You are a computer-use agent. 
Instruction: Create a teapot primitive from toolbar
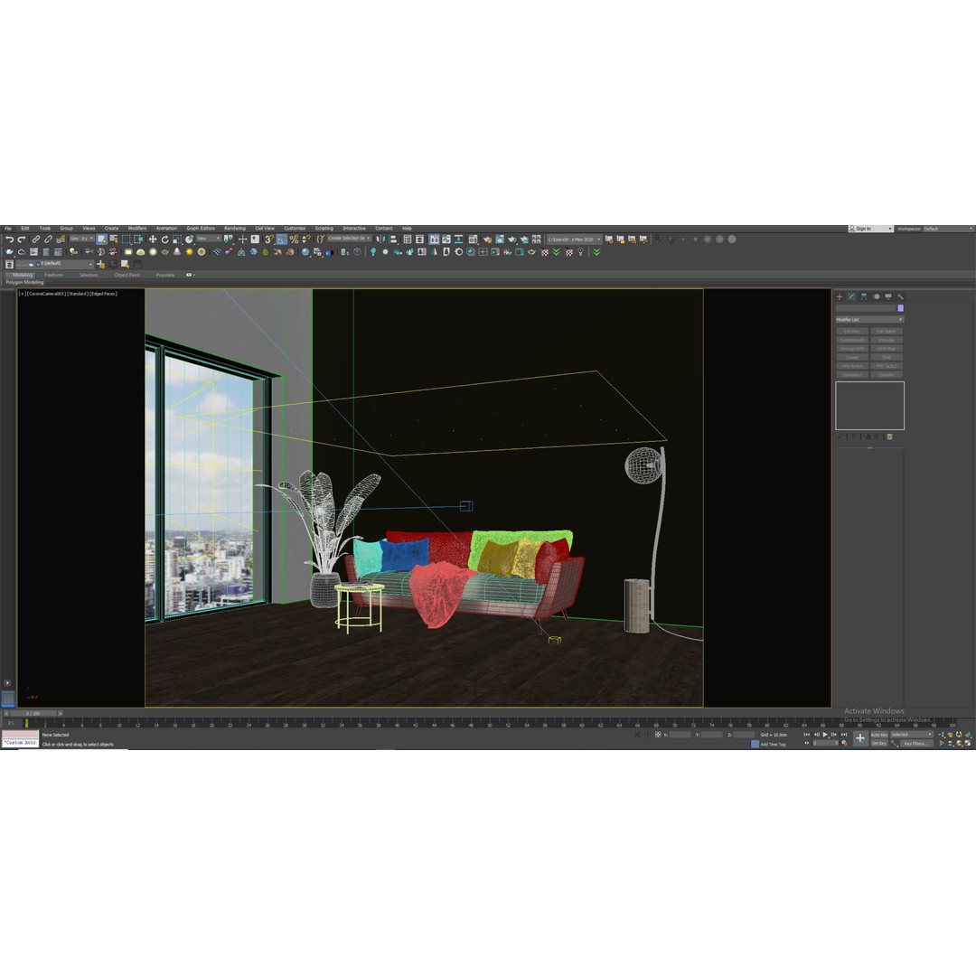point(164,252)
